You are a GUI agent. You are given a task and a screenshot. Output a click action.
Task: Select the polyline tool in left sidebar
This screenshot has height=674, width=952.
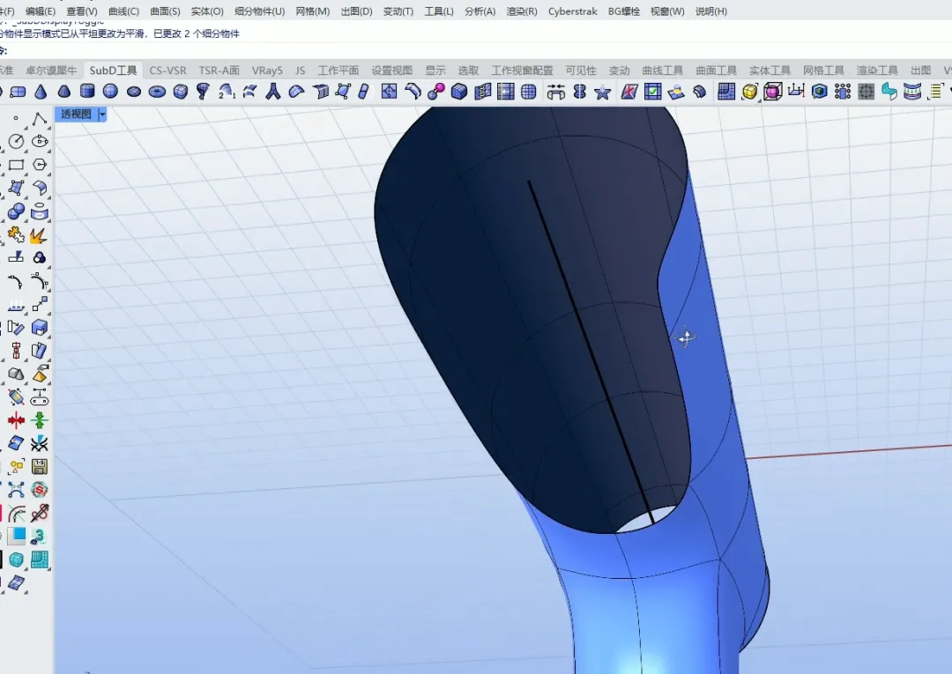coord(40,118)
